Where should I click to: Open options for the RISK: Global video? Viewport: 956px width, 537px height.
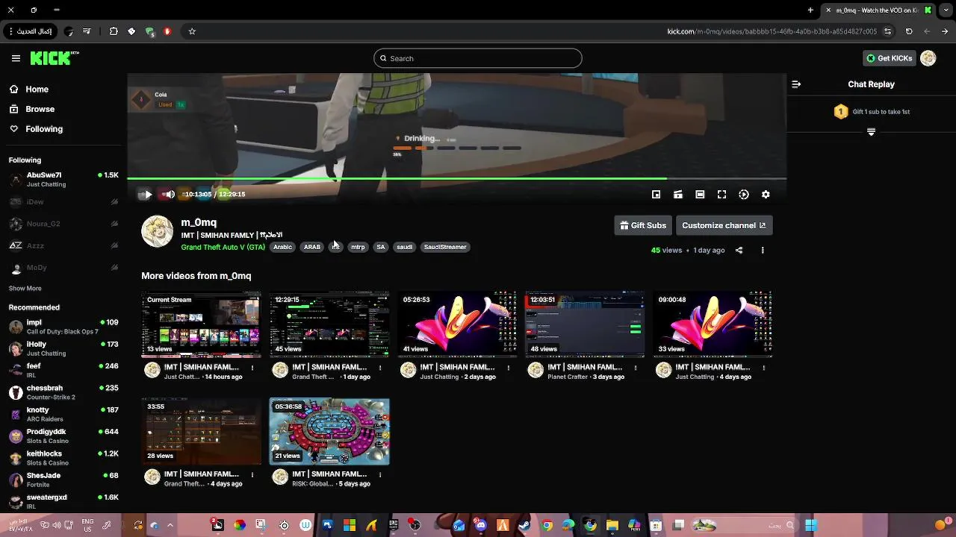380,474
